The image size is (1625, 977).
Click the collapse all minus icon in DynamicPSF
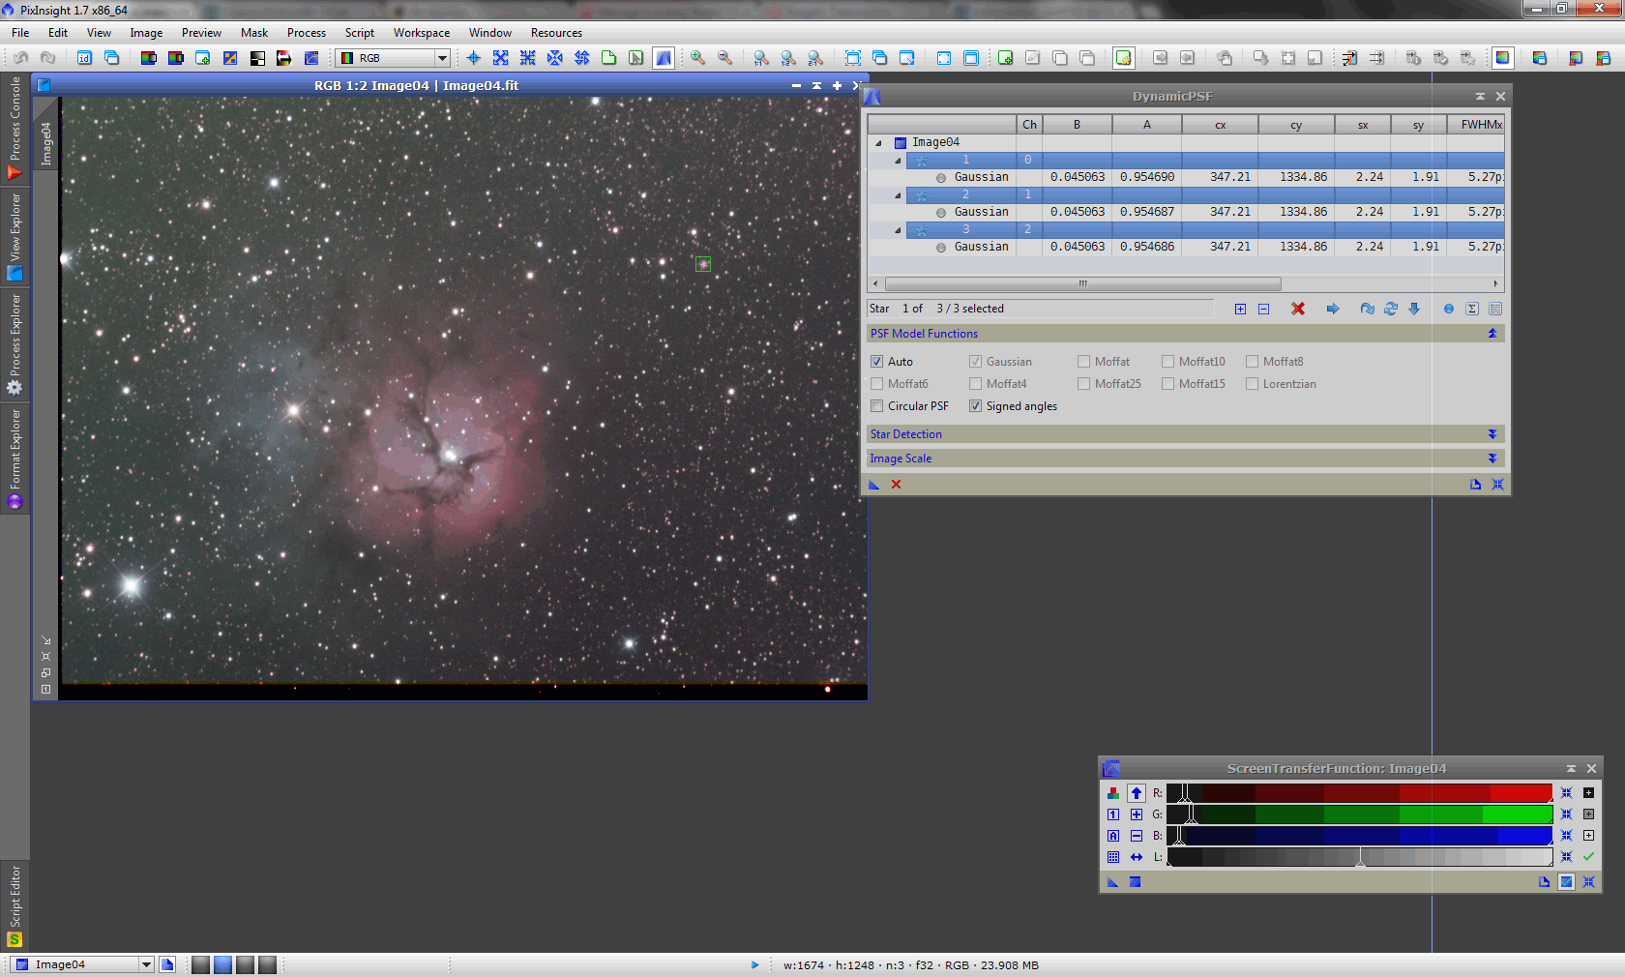[1263, 309]
